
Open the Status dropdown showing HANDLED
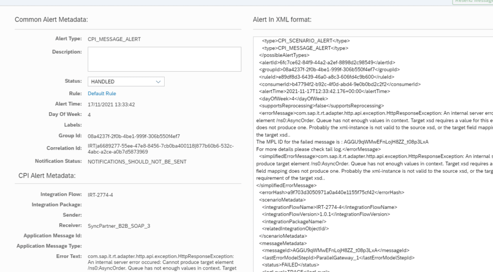click(x=126, y=81)
